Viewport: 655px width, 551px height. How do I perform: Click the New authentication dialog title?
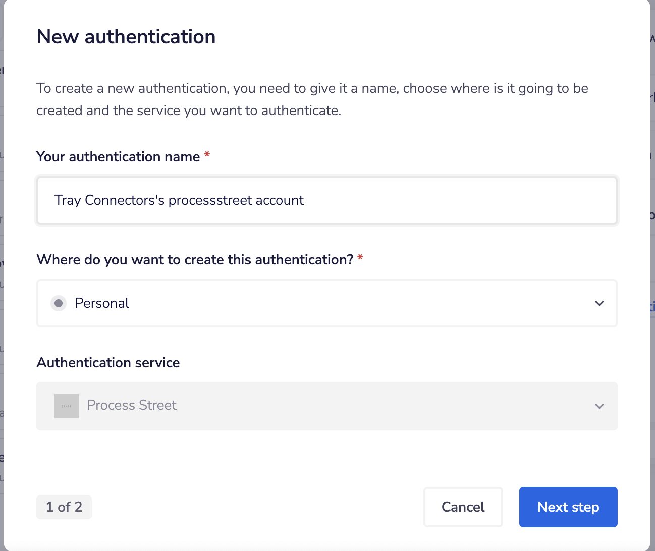pos(126,36)
